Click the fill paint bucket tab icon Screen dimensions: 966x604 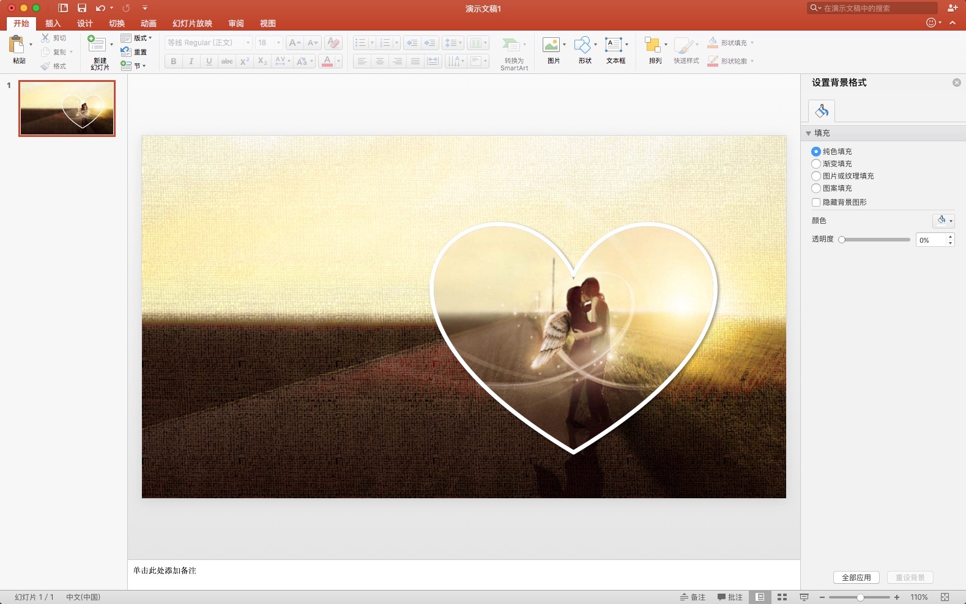pyautogui.click(x=822, y=111)
